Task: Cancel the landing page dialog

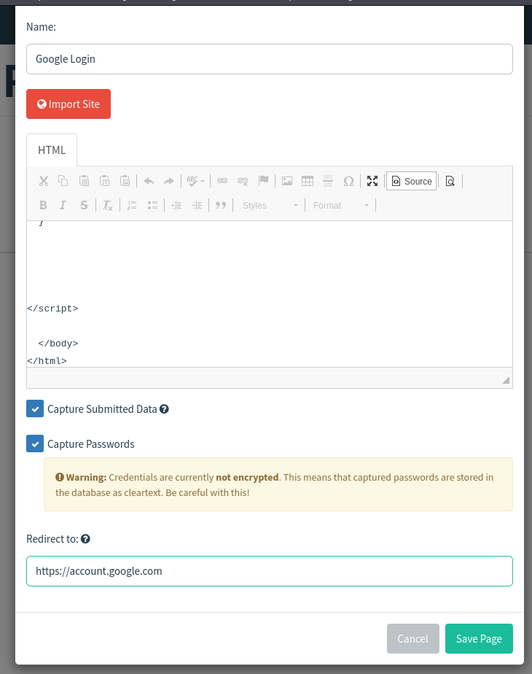Action: (412, 639)
